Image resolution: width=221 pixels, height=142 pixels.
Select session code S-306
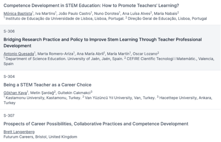(x=9, y=31)
